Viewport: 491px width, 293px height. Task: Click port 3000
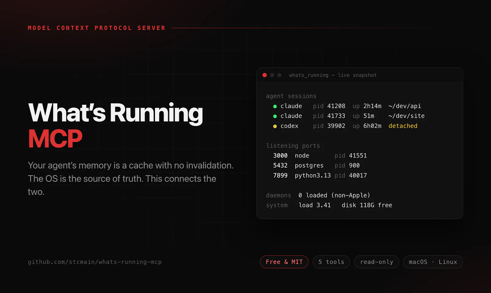pos(280,156)
